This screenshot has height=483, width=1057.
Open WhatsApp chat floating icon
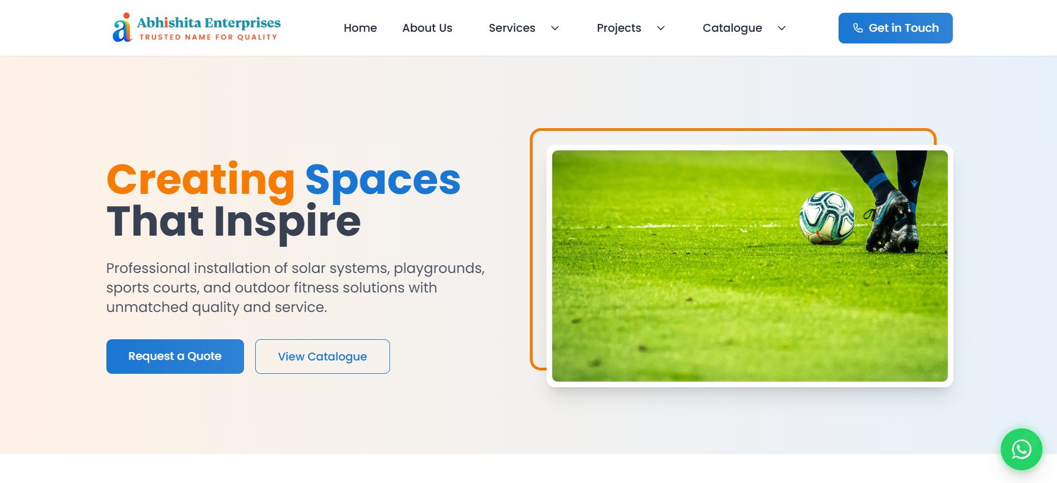[1021, 449]
